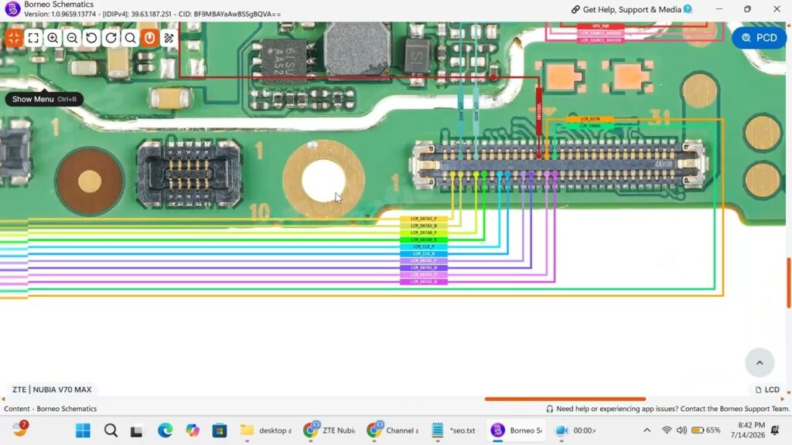
Task: Launch Microsoft Edge from the taskbar
Action: [x=165, y=430]
